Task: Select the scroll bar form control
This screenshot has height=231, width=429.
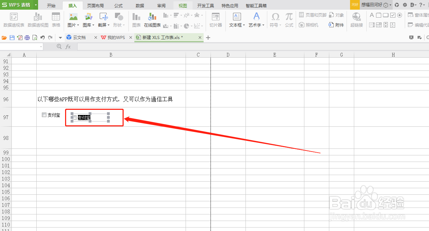Action: click(x=386, y=25)
